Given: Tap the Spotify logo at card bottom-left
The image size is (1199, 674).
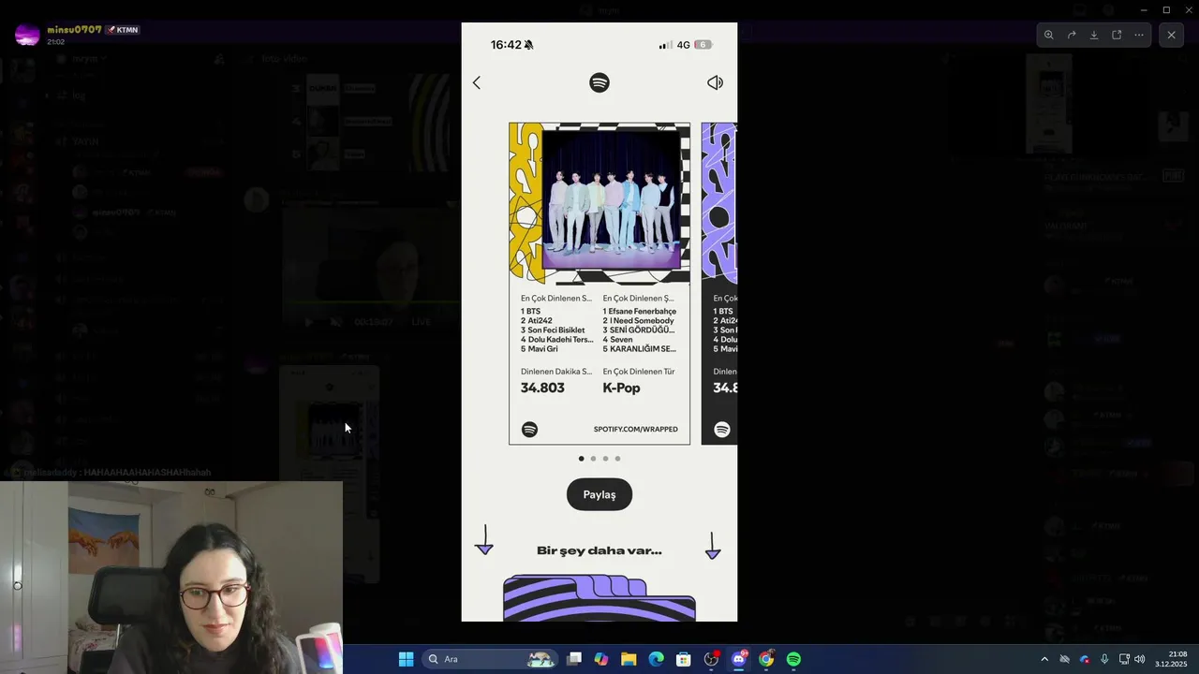Looking at the screenshot, I should click(529, 429).
